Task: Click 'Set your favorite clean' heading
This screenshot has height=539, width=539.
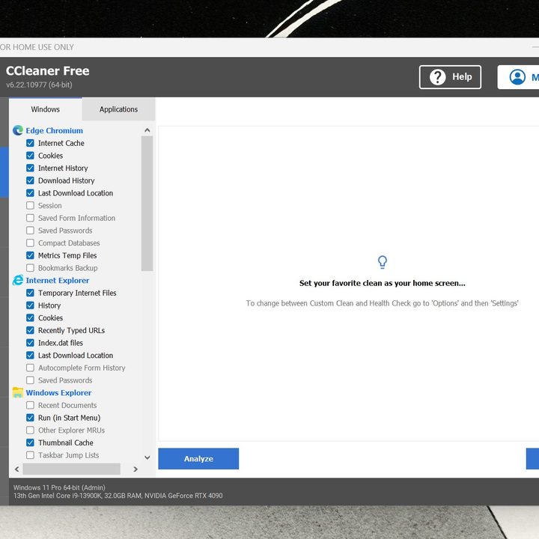Action: [x=383, y=283]
